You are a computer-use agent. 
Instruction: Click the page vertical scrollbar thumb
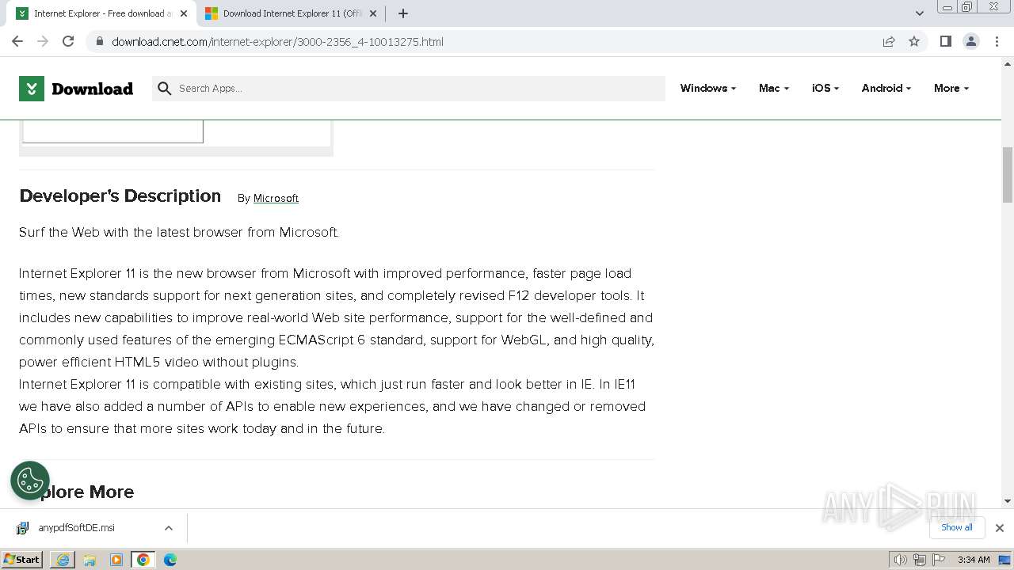[1008, 174]
